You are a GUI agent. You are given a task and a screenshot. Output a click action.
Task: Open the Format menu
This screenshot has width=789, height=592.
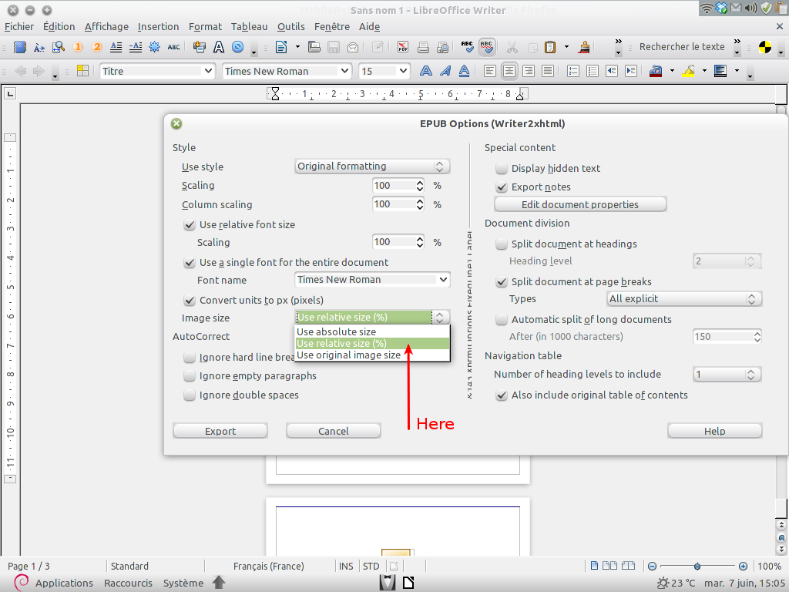tap(205, 27)
